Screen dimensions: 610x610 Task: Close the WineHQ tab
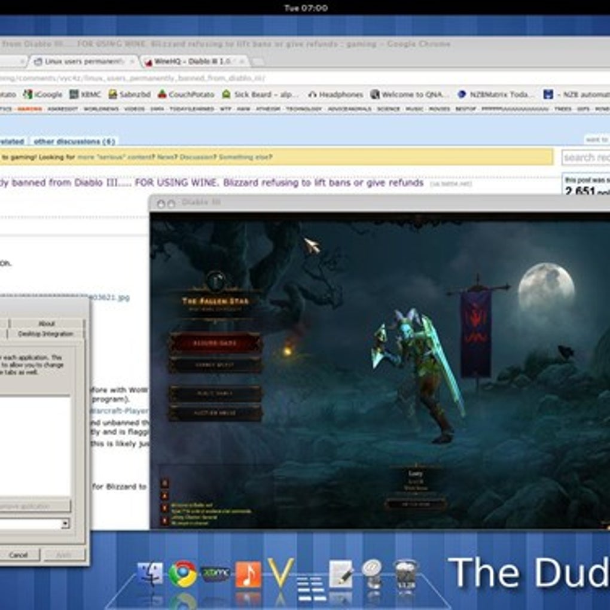click(x=242, y=62)
